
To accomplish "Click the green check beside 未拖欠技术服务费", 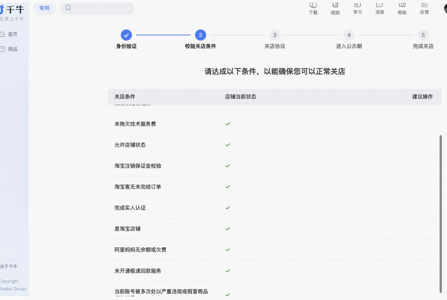I will [228, 124].
